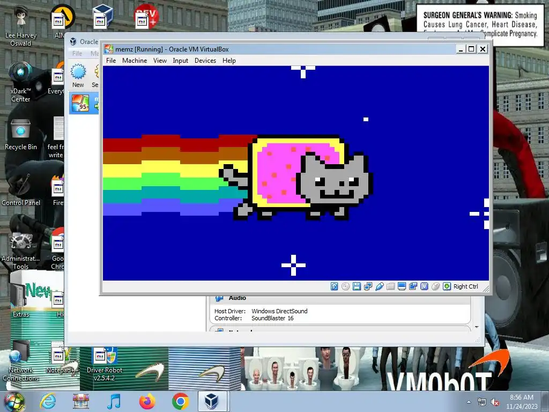Click the memz VM window title bar

[x=280, y=49]
